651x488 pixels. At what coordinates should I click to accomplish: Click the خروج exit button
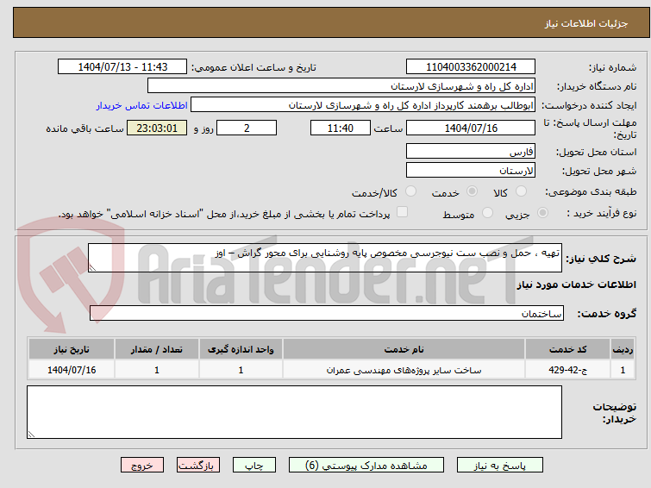tap(142, 466)
